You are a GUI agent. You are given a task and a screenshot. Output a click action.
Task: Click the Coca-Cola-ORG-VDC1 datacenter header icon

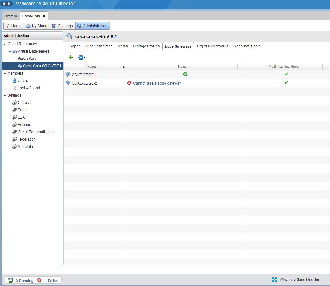[69, 36]
